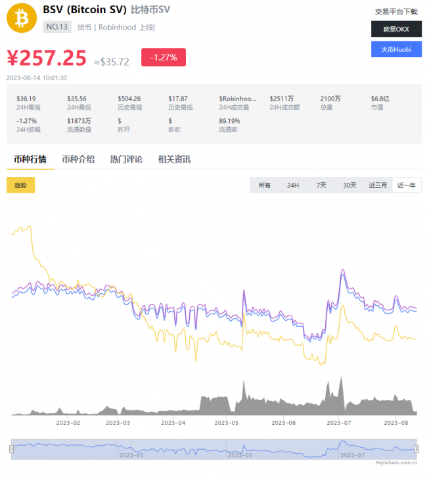This screenshot has width=427, height=480.
Task: Click the $Robinhoo... 24H volume value
Action: pyautogui.click(x=237, y=99)
